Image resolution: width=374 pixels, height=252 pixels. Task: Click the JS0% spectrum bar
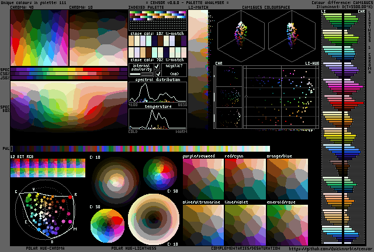[69, 78]
